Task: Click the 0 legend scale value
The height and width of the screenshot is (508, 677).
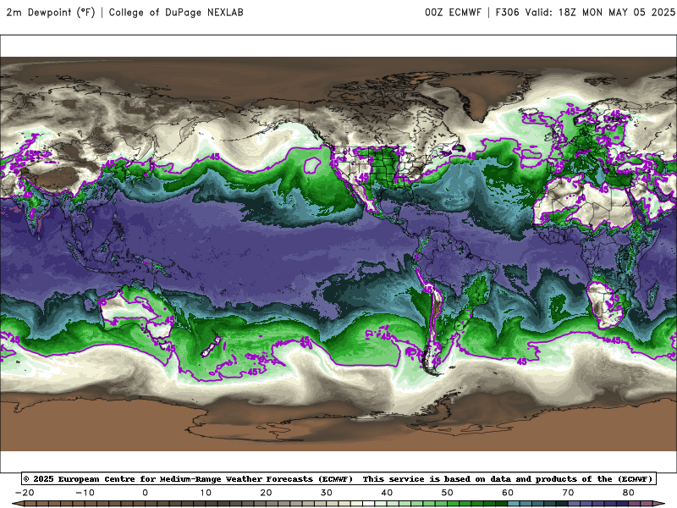Action: 145,493
